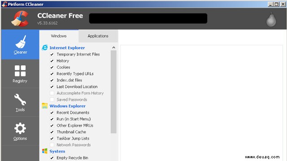Image resolution: width=287 pixels, height=161 pixels.
Task: Open the Options section
Action: point(20,131)
